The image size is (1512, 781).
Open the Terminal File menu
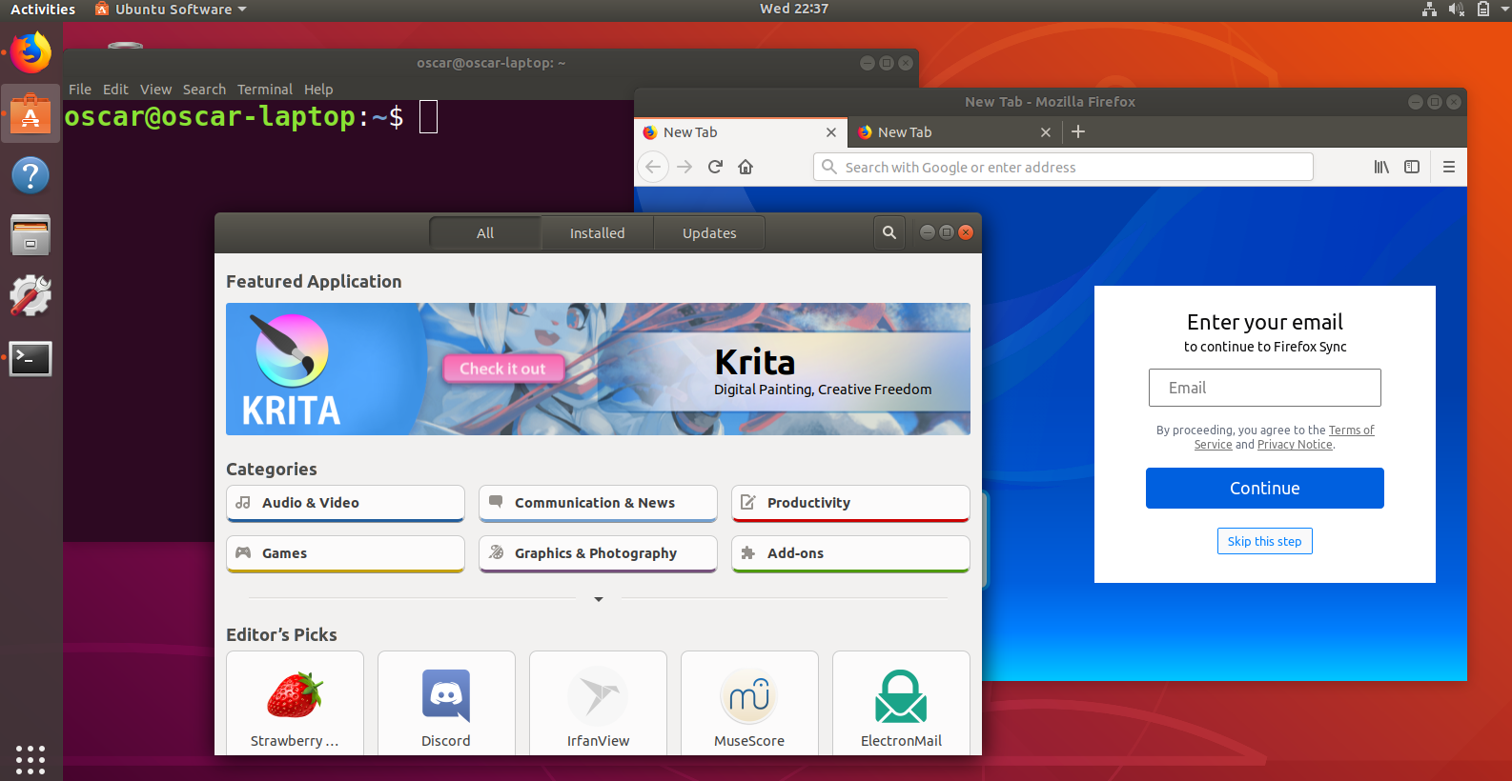coord(80,90)
